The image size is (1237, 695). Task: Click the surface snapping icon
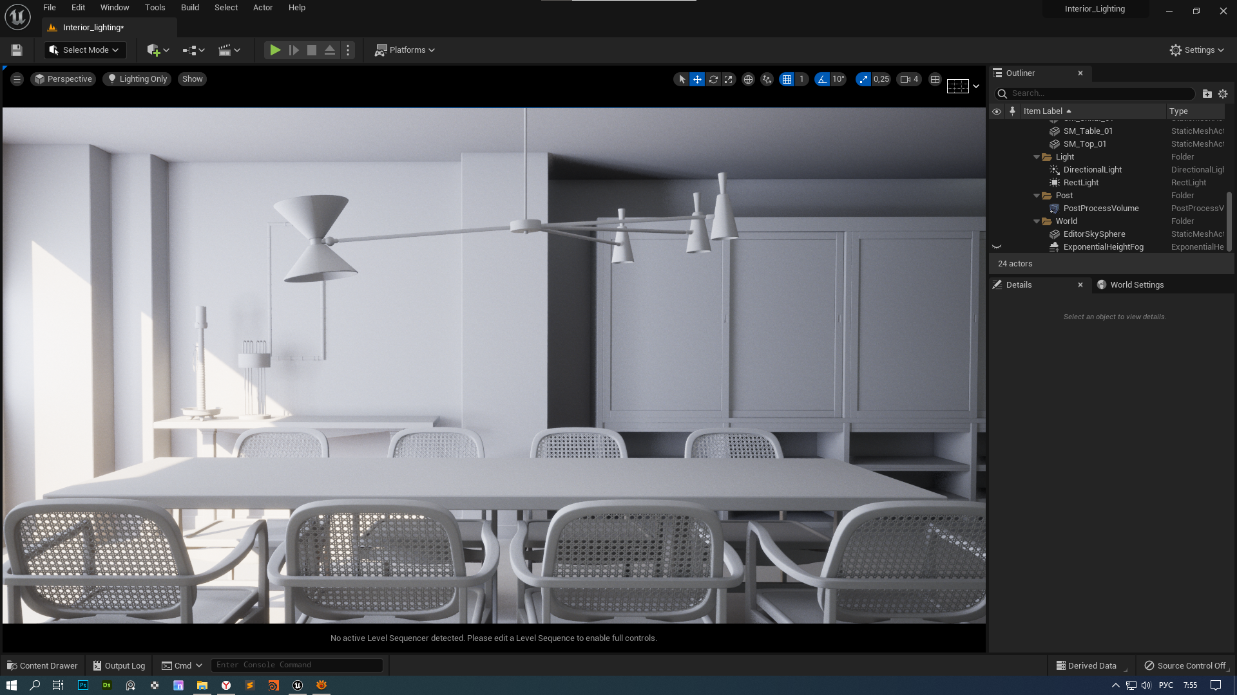coord(767,79)
